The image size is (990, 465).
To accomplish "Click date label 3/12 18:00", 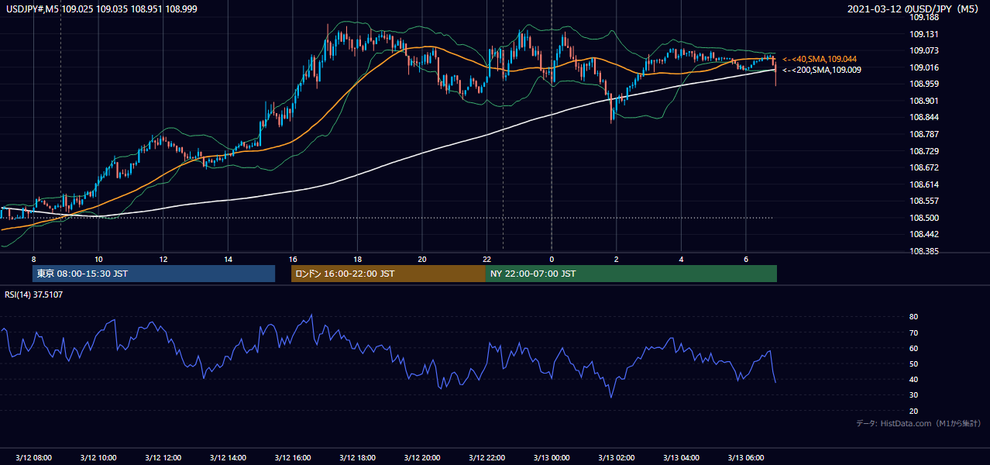I will (x=357, y=458).
